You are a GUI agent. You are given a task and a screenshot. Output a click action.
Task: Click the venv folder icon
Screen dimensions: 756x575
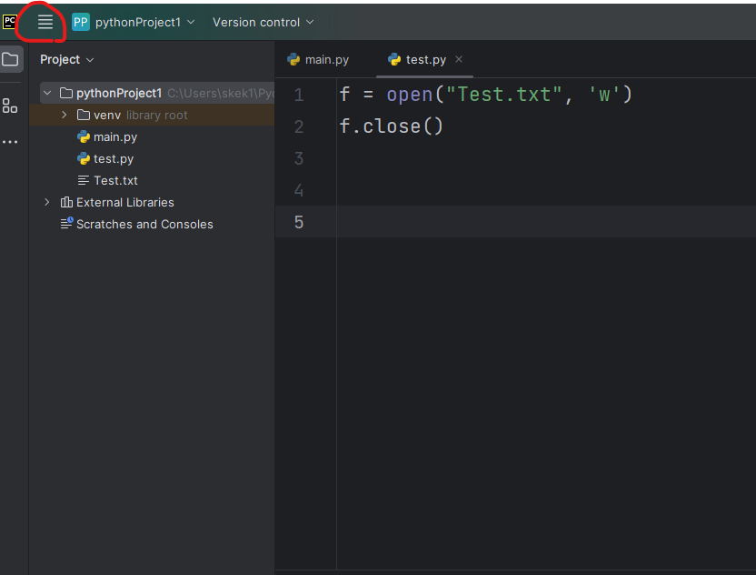pyautogui.click(x=84, y=115)
